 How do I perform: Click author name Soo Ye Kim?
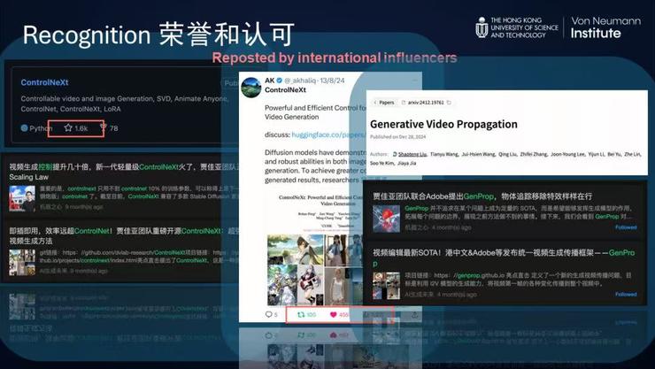[x=382, y=163]
